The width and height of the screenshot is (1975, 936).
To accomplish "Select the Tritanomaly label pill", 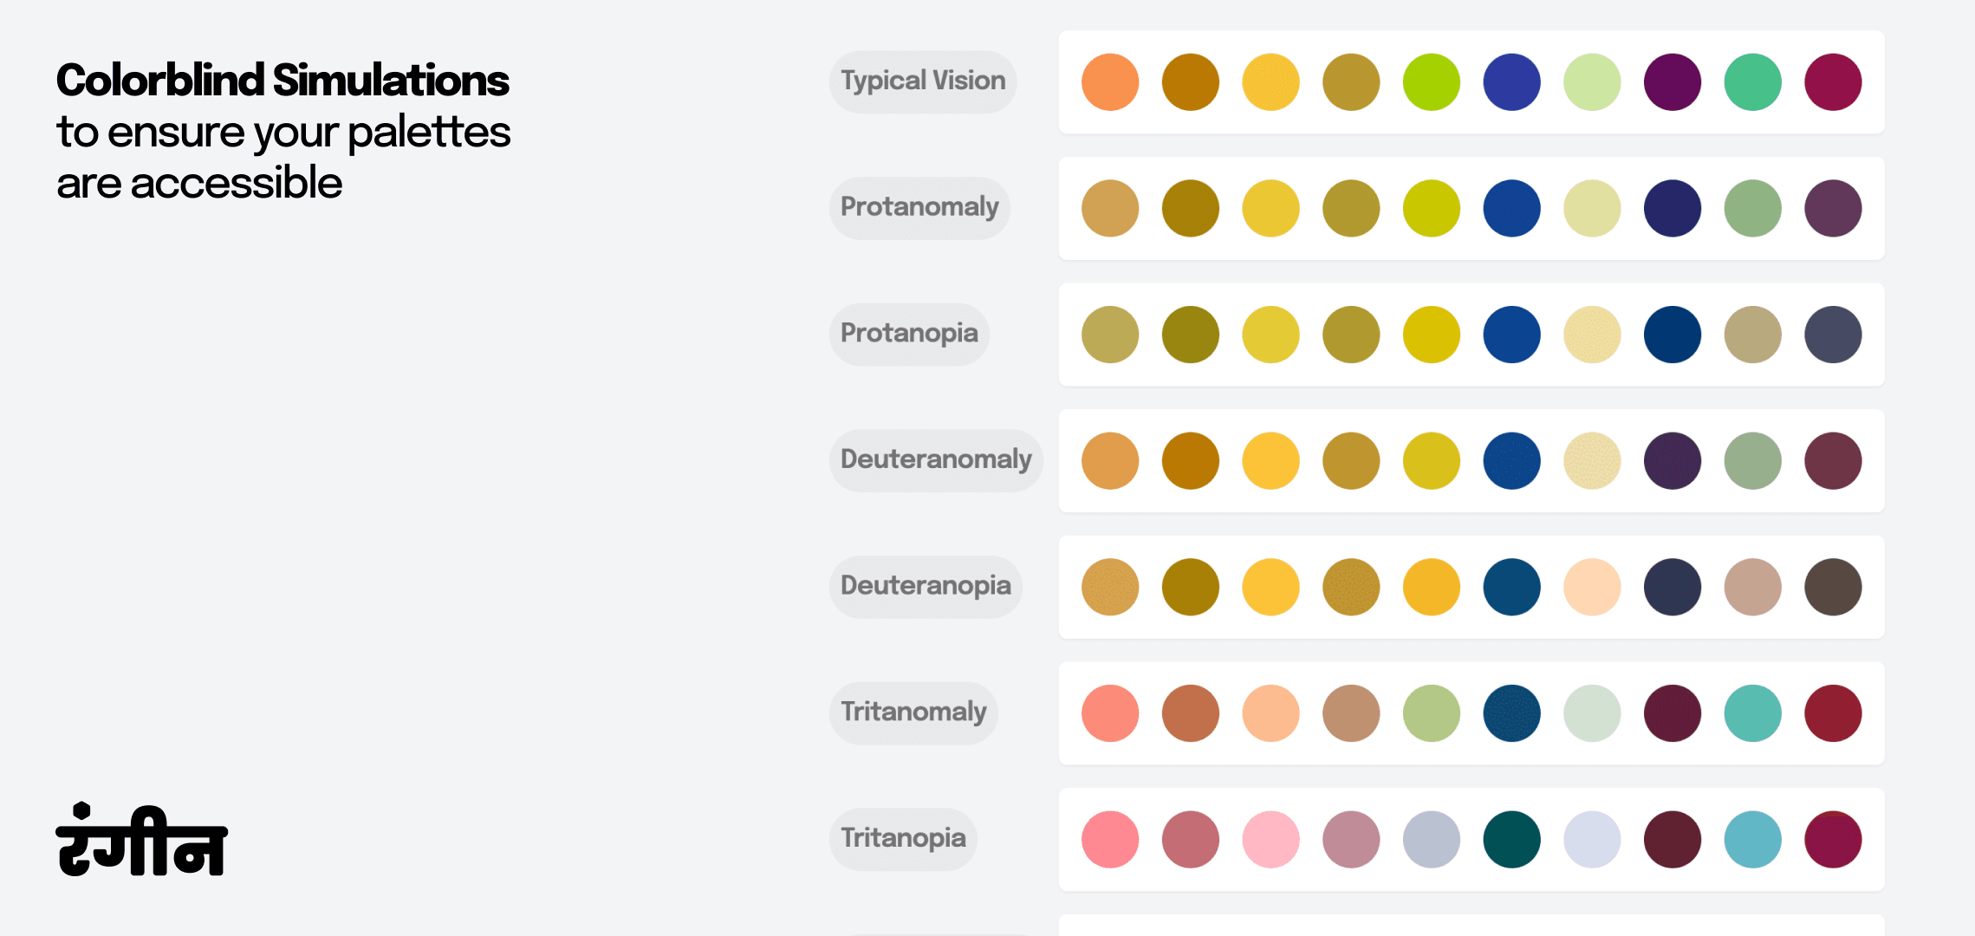I will coord(913,712).
